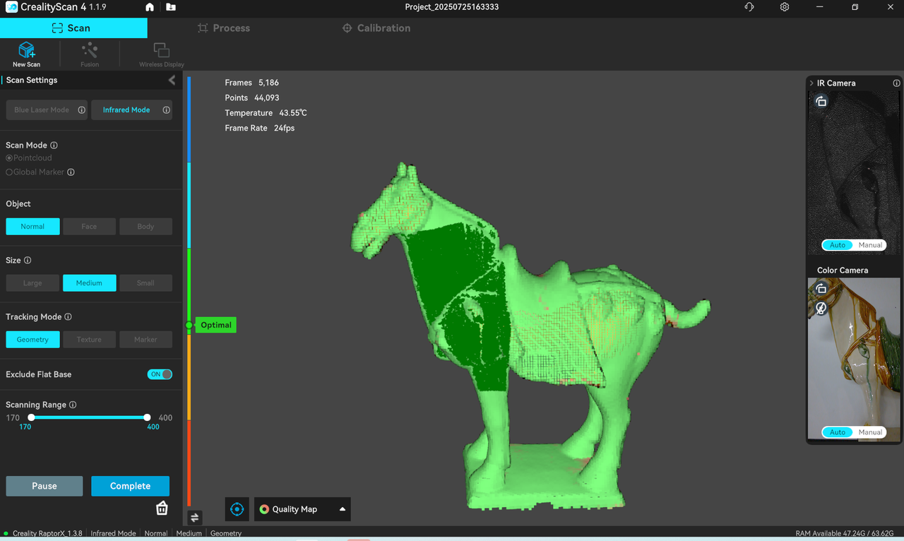Delete scan with trash bin icon
Screen dimensions: 904x541
click(x=162, y=509)
